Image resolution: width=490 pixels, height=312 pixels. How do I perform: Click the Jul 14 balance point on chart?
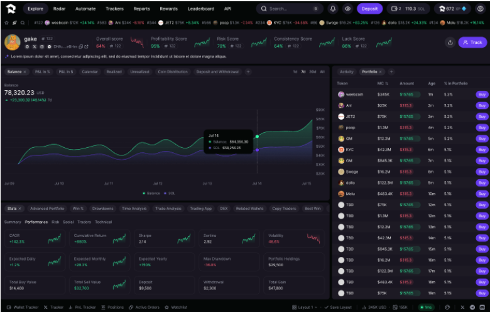(x=257, y=136)
